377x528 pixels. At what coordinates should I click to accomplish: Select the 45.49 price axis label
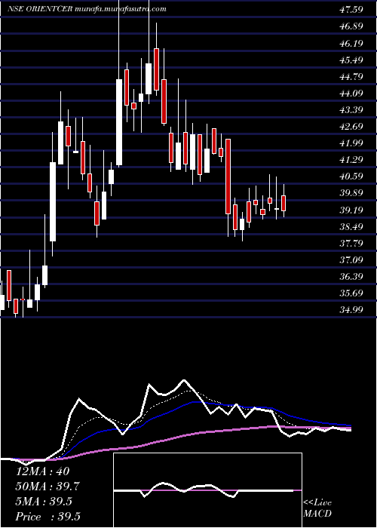351,60
